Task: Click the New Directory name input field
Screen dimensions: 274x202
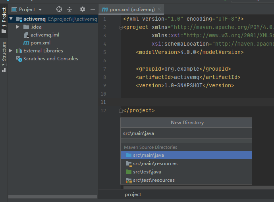Action: point(186,133)
